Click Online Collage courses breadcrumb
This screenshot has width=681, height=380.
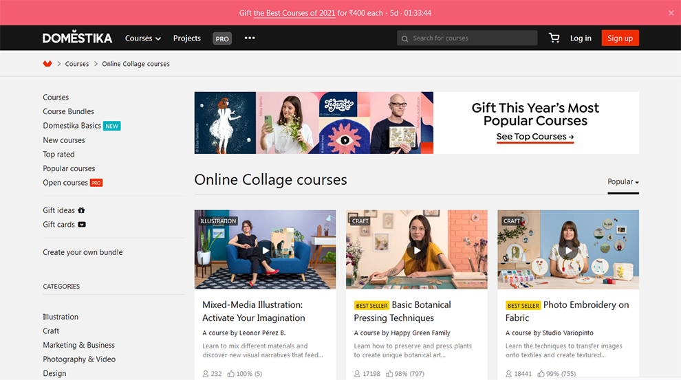[136, 64]
